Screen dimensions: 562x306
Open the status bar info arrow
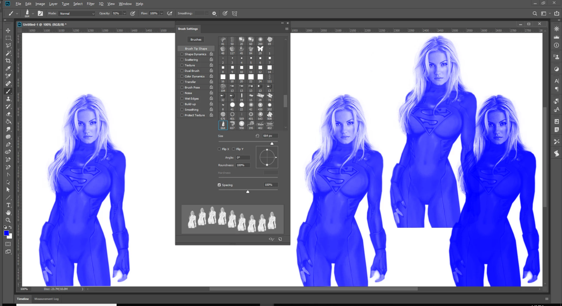pos(83,289)
